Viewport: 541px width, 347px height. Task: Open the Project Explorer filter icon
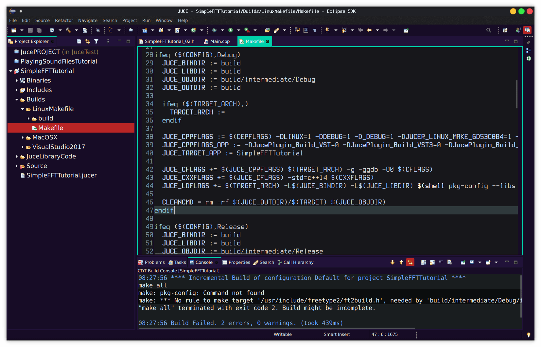pyautogui.click(x=96, y=41)
